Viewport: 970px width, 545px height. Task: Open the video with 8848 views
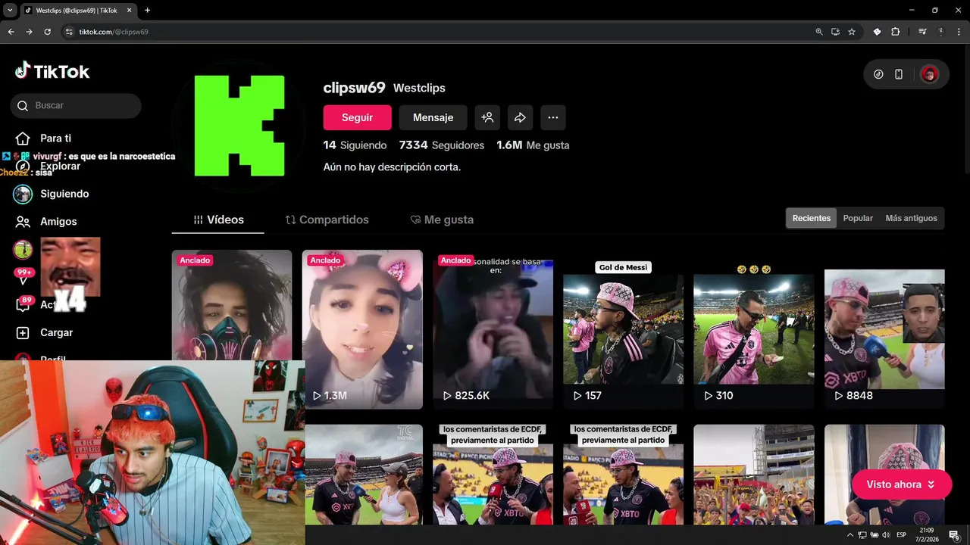(x=884, y=329)
